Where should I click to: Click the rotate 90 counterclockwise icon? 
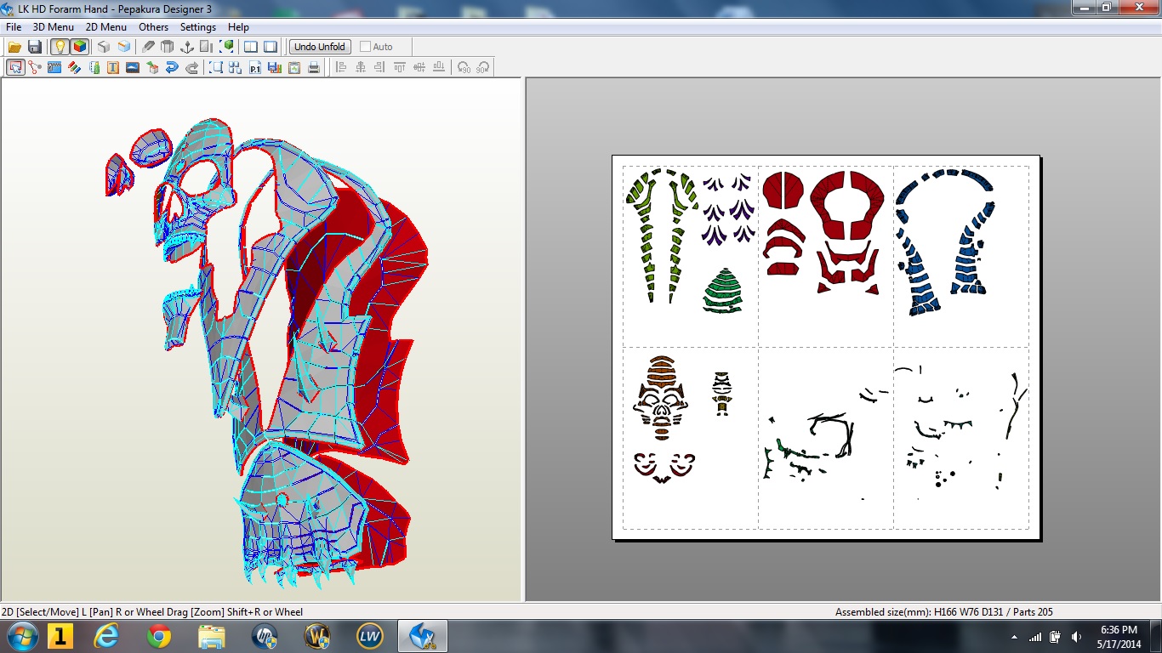pos(464,67)
